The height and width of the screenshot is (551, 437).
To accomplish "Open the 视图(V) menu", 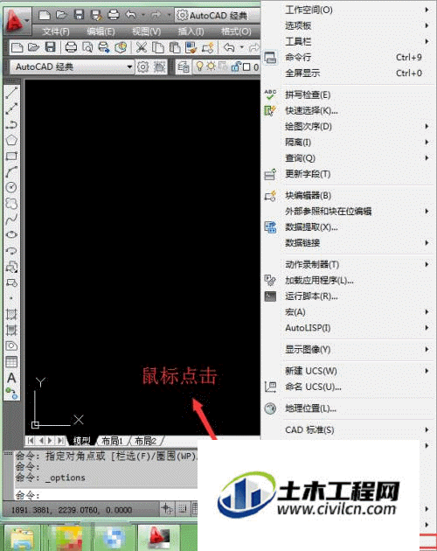I will coord(146,31).
